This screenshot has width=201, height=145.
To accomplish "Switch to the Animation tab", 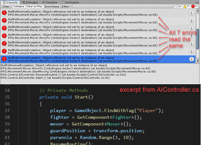I will pyautogui.click(x=70, y=2).
